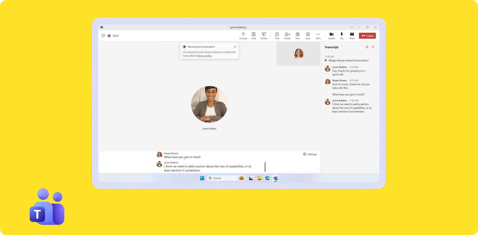Click the 05:41 call timer
The height and width of the screenshot is (235, 478).
[x=116, y=36]
